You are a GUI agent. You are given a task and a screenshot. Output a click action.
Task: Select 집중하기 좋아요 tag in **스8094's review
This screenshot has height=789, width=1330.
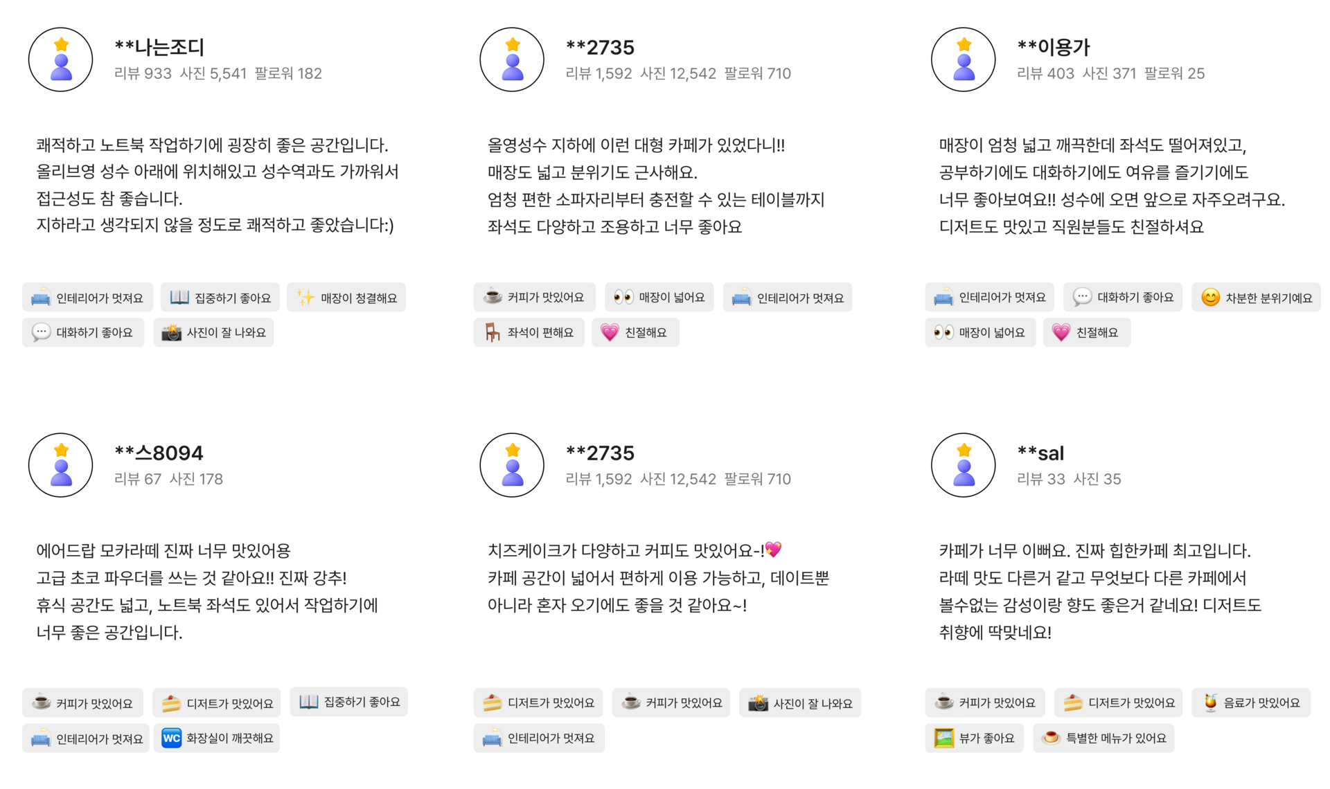click(349, 702)
